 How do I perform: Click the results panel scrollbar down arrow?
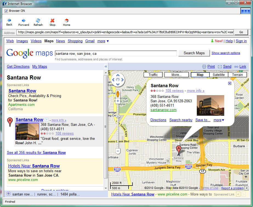(x=106, y=188)
